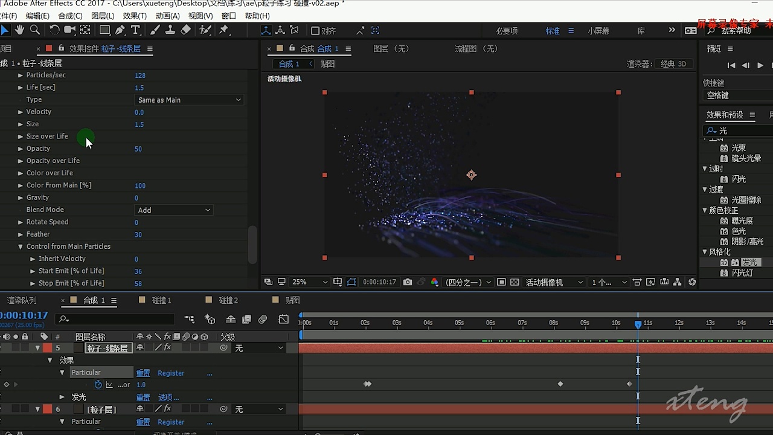The width and height of the screenshot is (773, 435).
Task: Open the Graph Editor icon
Action: [x=284, y=319]
